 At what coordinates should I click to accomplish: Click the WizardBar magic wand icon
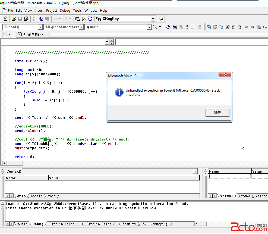coord(155,27)
